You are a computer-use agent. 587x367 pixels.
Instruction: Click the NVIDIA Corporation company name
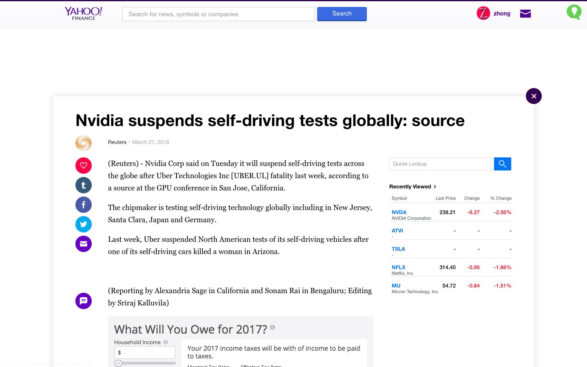411,218
